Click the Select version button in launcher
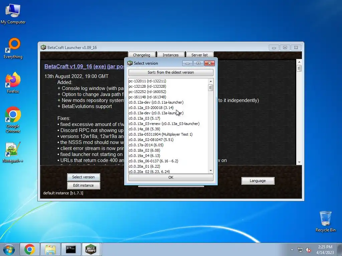This screenshot has height=256, width=342. click(83, 177)
